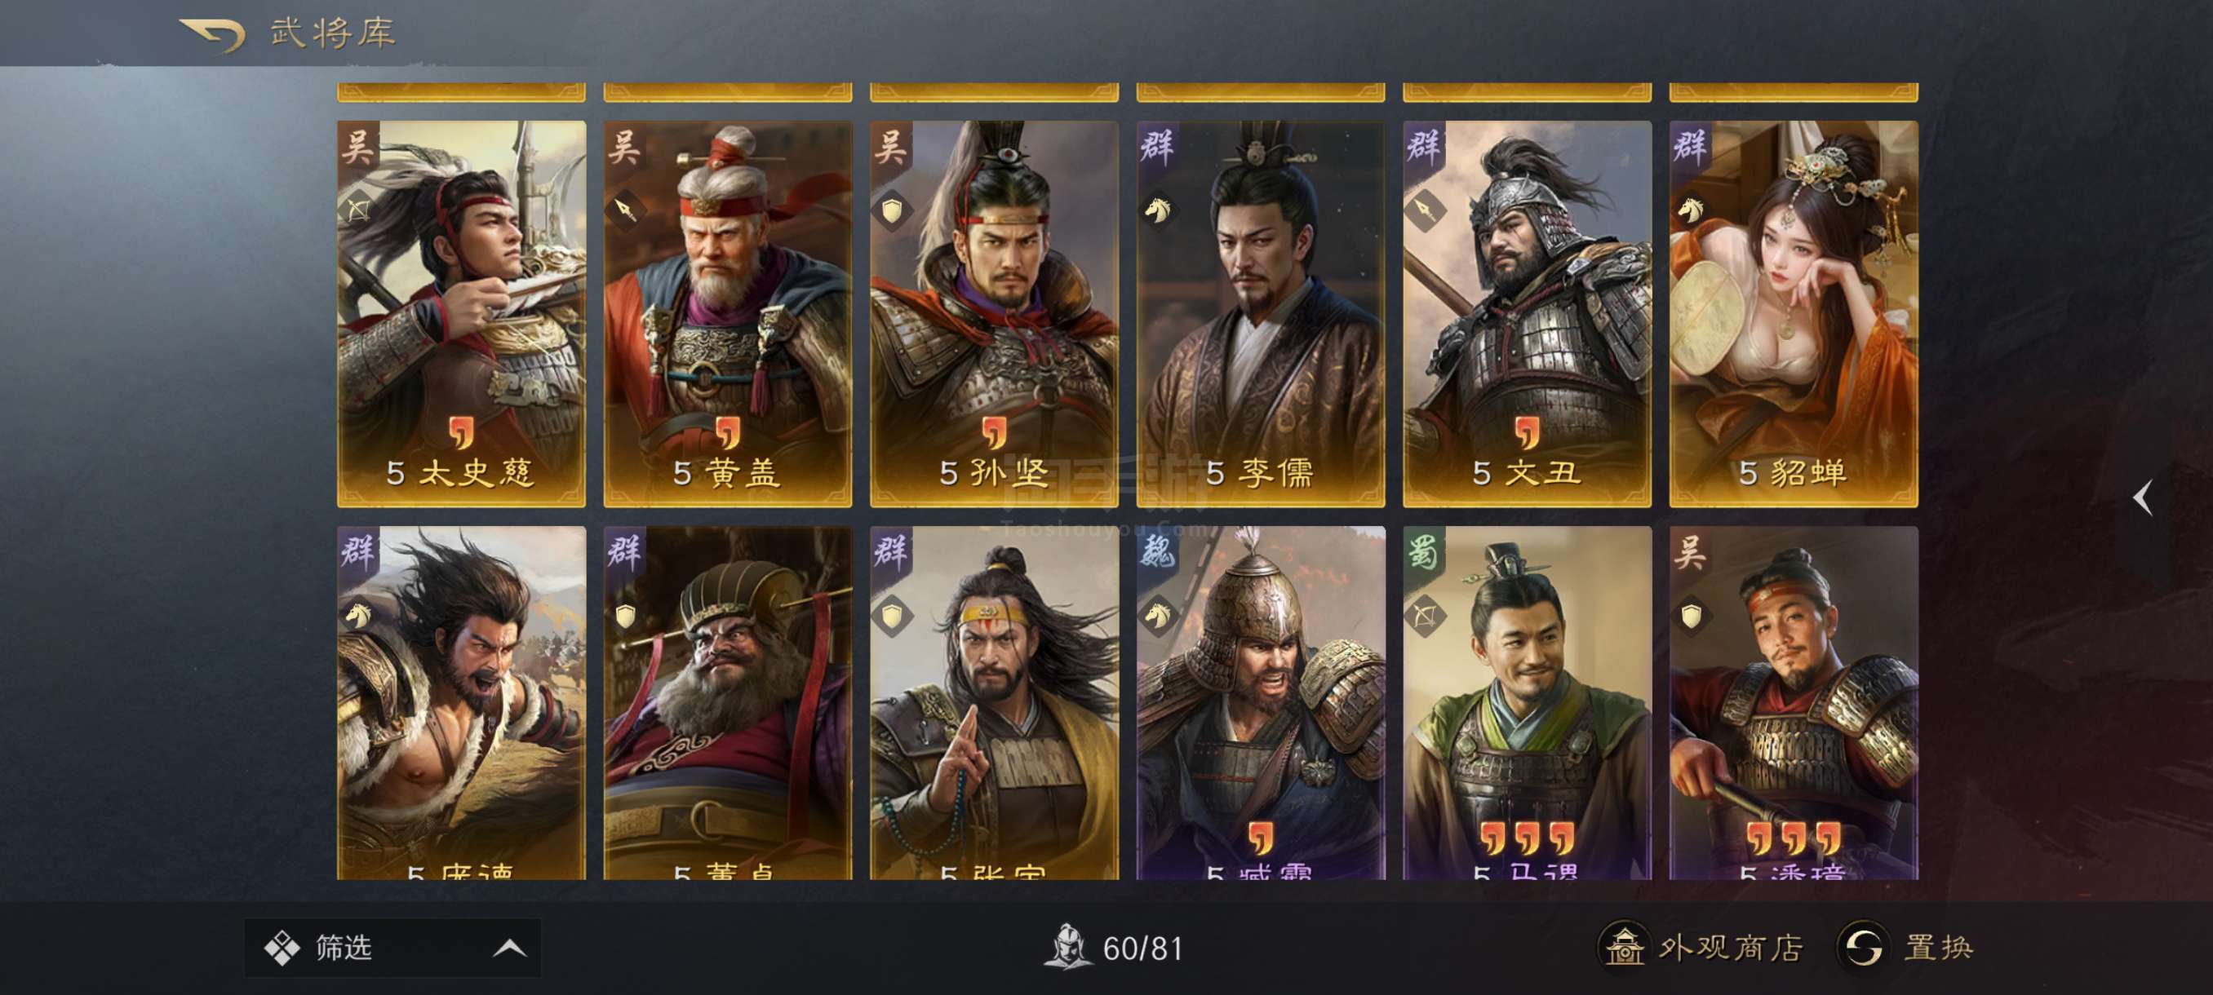The image size is (2213, 995).
Task: Expand the side panel left arrow
Action: pyautogui.click(x=2144, y=498)
